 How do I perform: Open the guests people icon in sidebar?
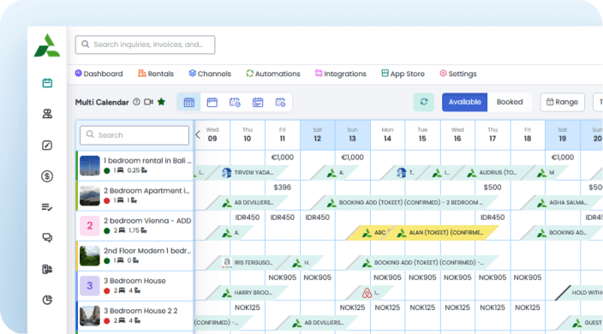pyautogui.click(x=47, y=114)
